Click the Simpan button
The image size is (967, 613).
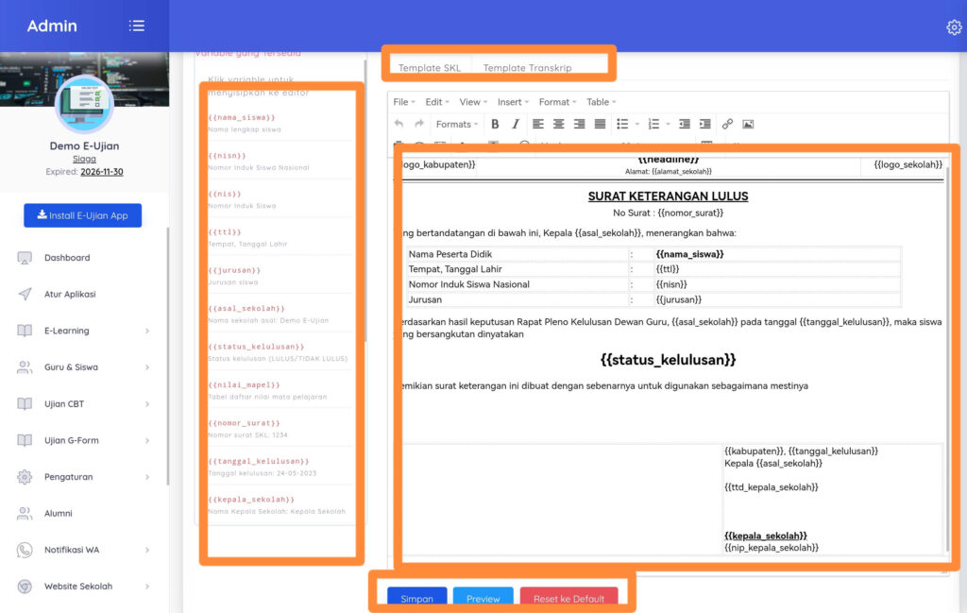point(416,598)
